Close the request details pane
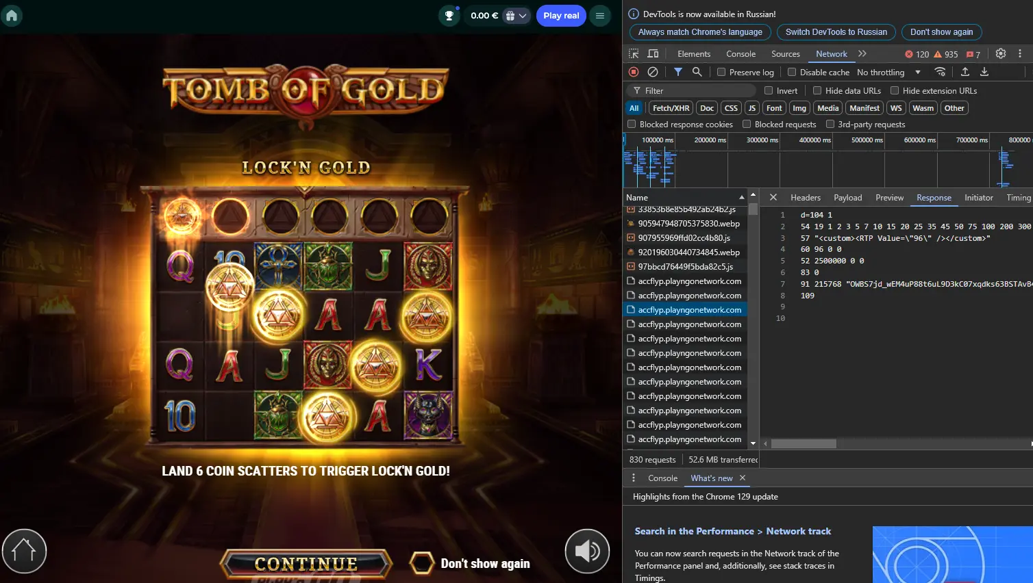Screen dimensions: 1033x583 [x=773, y=197]
